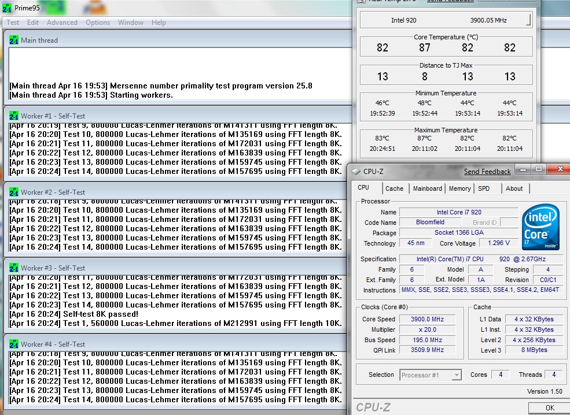
Task: Click the Worker #1 window icon
Action: (14, 116)
